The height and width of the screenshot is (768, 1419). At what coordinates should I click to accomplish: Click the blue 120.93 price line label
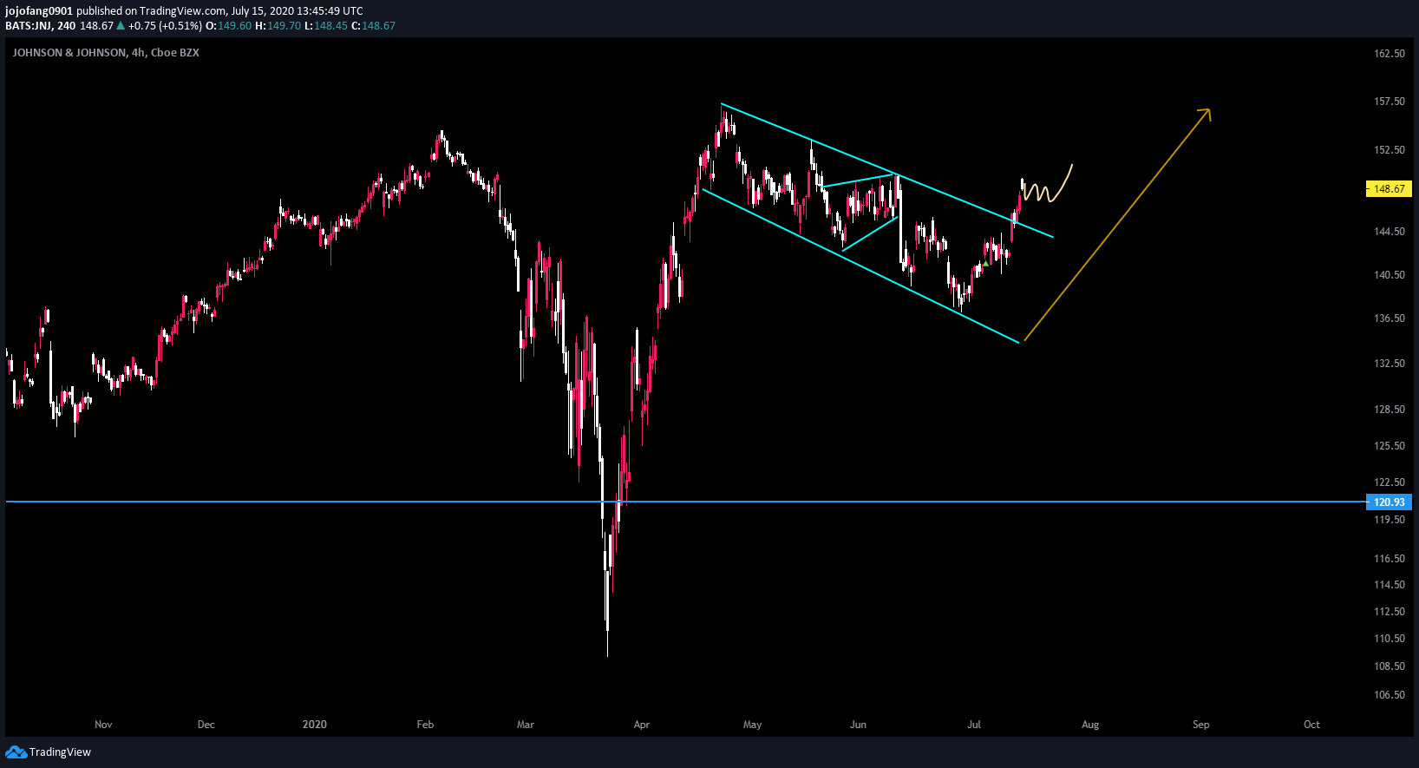(x=1389, y=502)
